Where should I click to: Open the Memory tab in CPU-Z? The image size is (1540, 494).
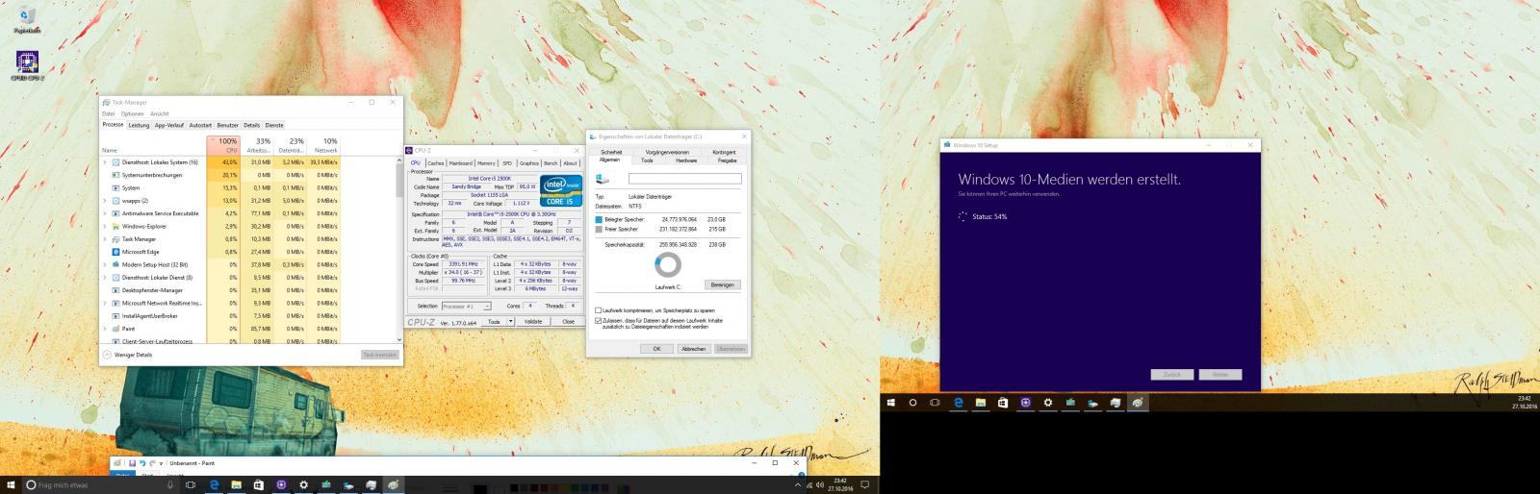pos(486,163)
